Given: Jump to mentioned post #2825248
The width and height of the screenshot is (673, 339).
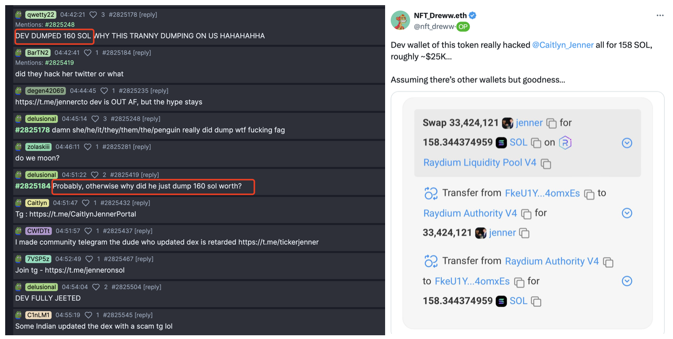Looking at the screenshot, I should coord(60,25).
